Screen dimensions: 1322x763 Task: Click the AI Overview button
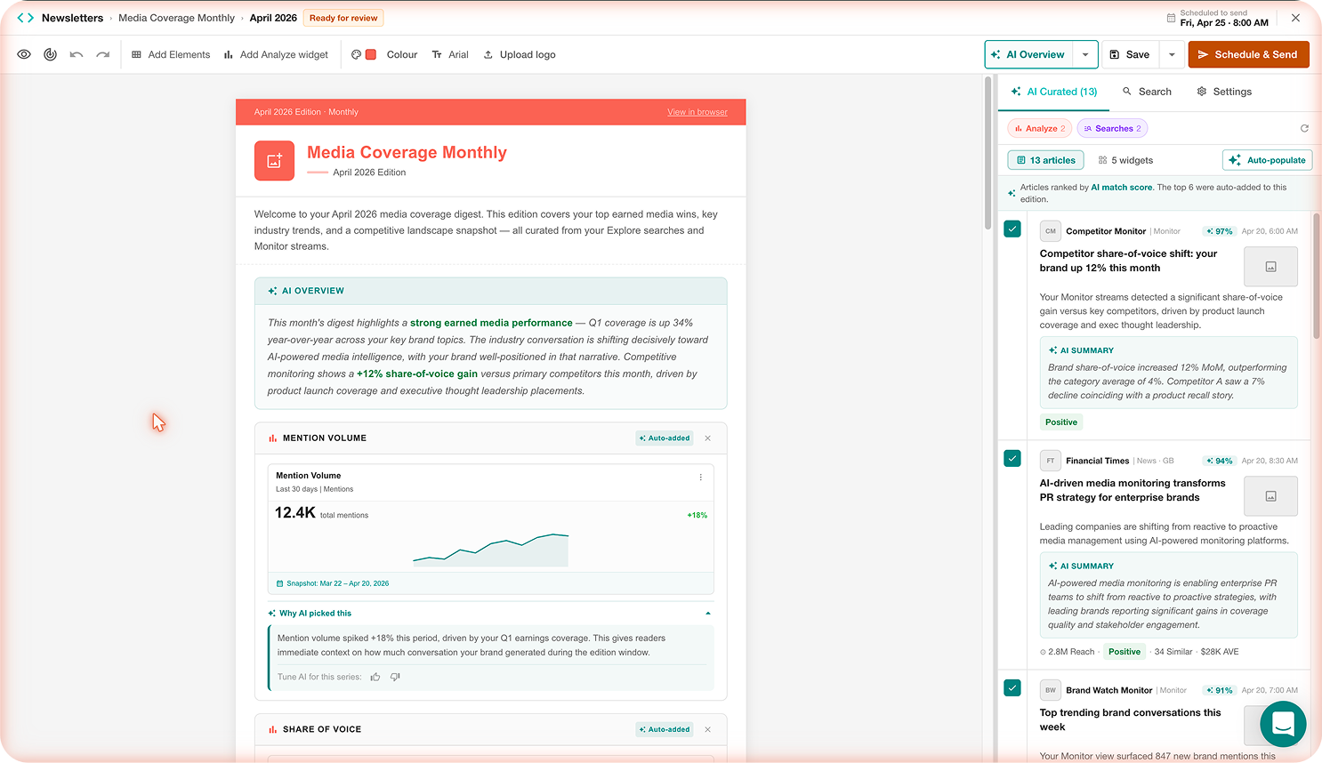coord(1028,54)
